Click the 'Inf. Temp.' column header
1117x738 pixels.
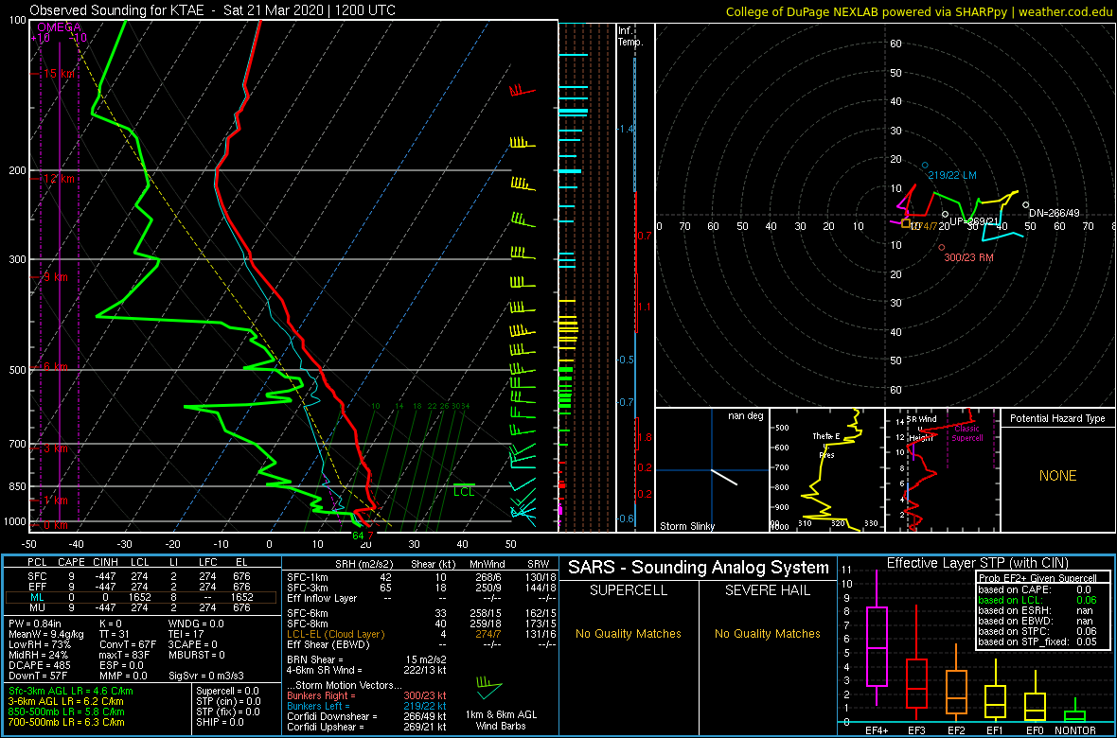click(630, 36)
